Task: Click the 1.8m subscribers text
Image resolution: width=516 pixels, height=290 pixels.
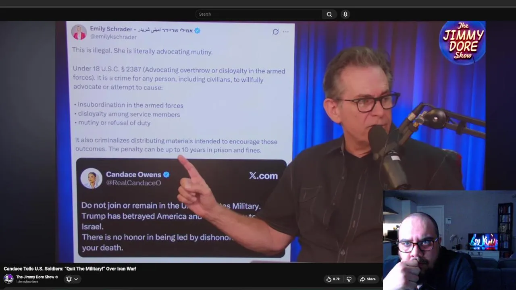Action: [x=27, y=282]
